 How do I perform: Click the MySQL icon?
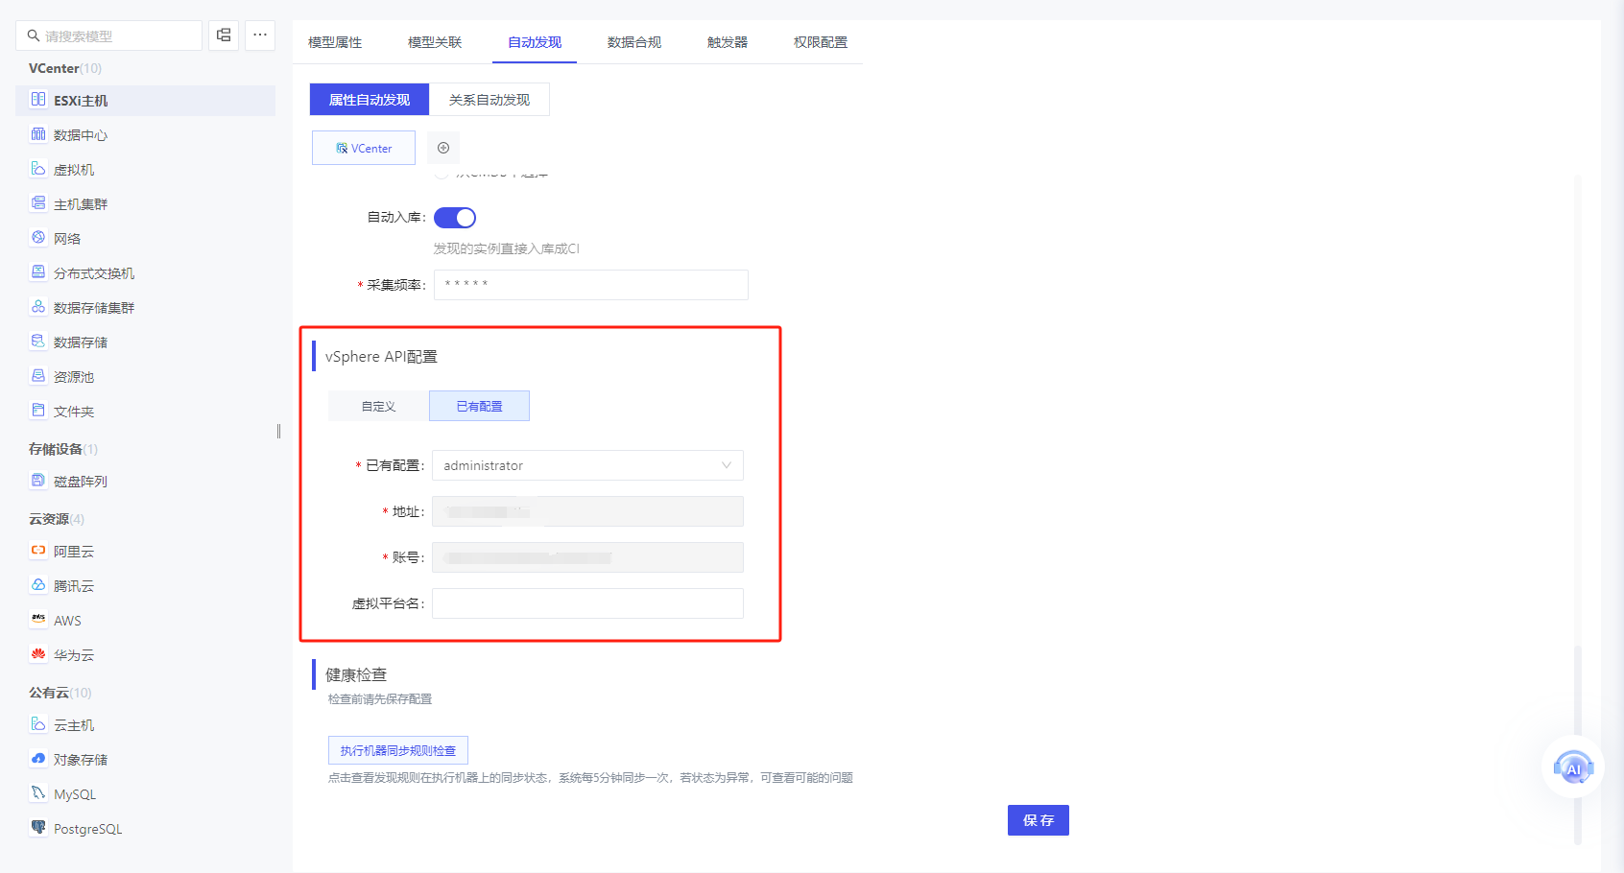coord(38,793)
